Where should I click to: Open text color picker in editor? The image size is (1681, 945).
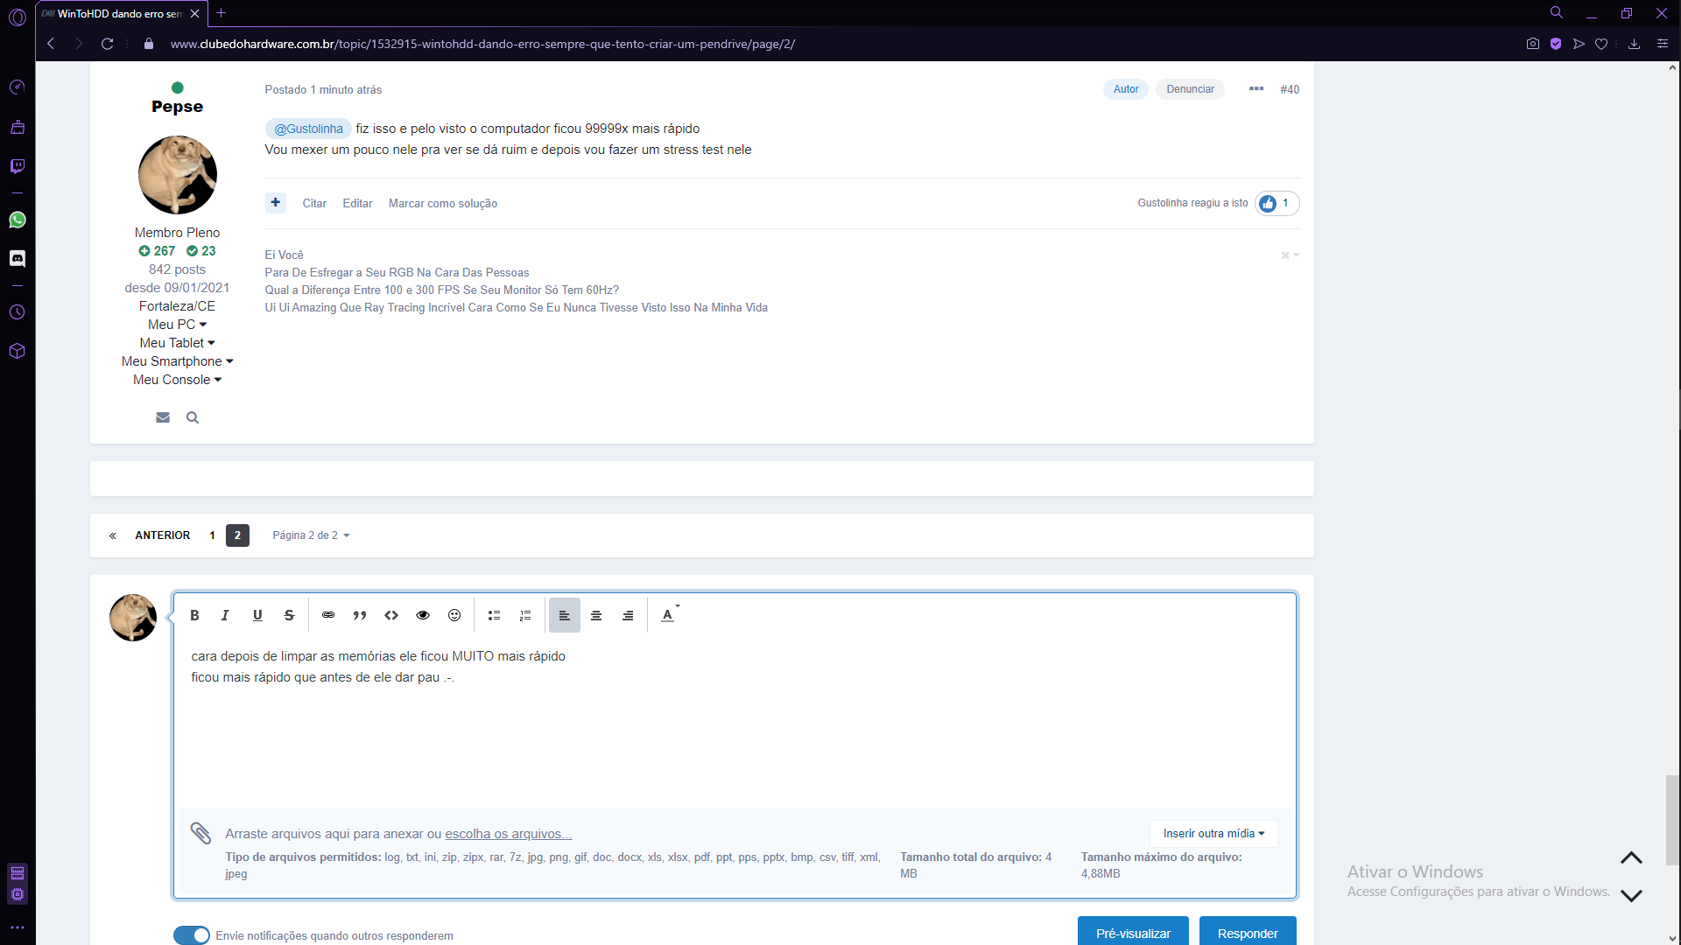(x=669, y=615)
